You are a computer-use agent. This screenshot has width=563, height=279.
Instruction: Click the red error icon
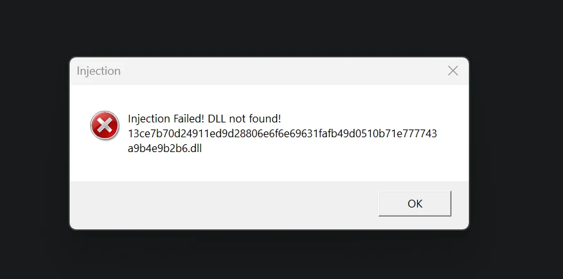click(x=104, y=125)
